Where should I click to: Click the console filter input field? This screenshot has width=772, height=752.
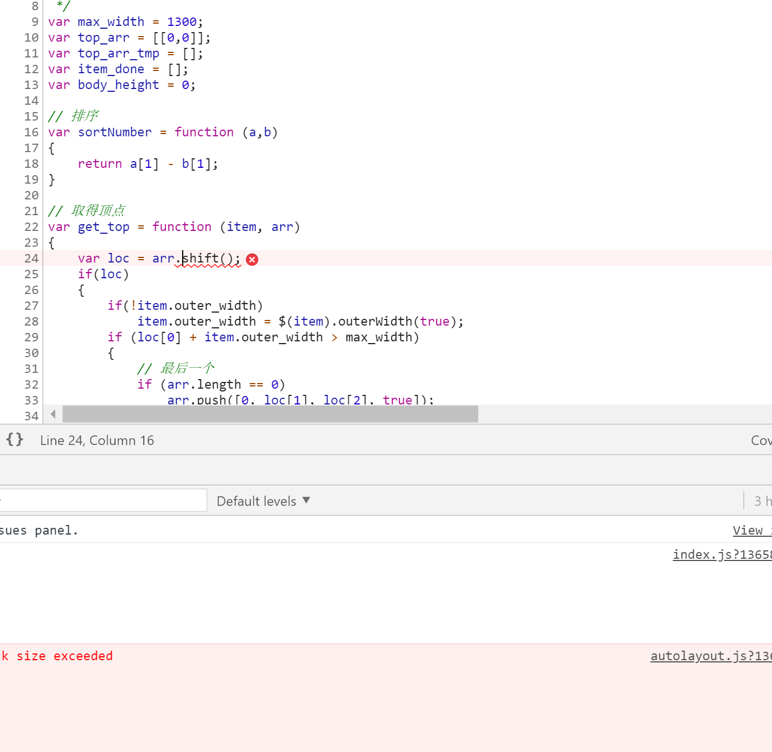pos(103,500)
